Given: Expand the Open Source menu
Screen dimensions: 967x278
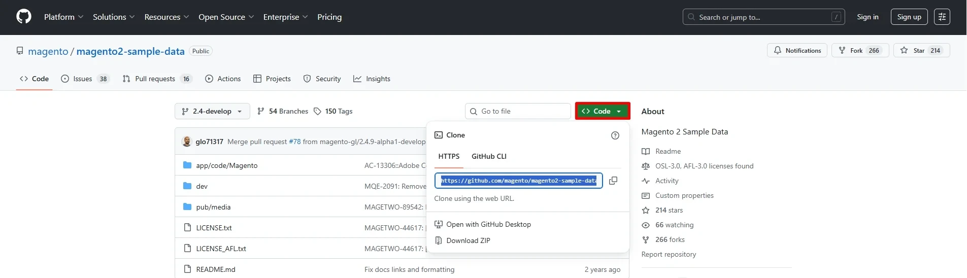Looking at the screenshot, I should (226, 17).
